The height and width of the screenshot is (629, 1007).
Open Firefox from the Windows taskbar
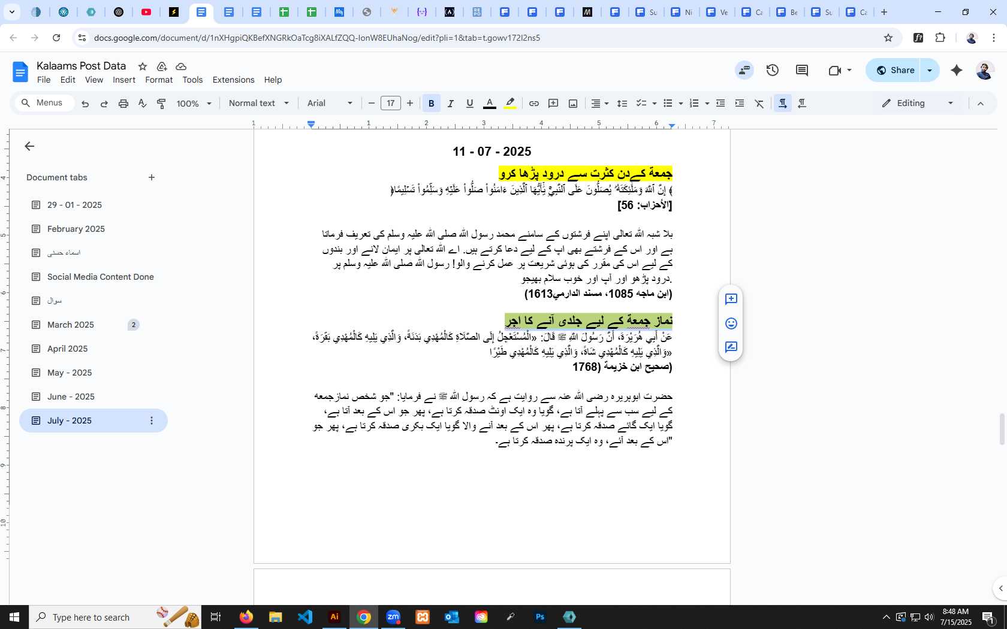(246, 617)
